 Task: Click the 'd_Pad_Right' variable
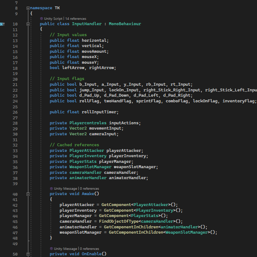(177, 95)
